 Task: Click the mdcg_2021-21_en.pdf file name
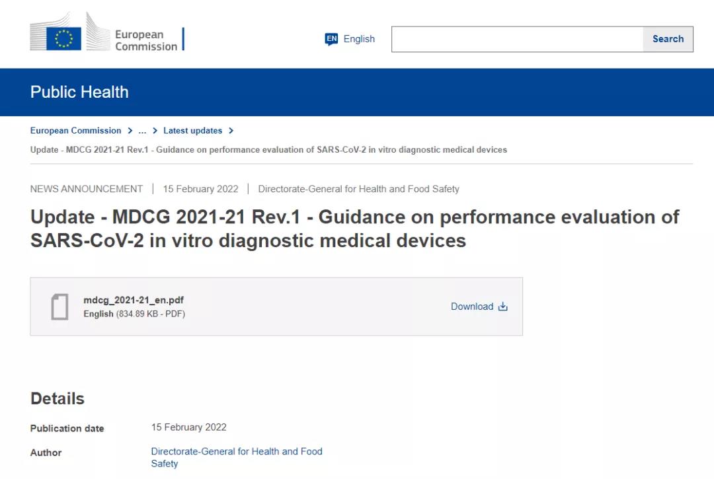134,300
